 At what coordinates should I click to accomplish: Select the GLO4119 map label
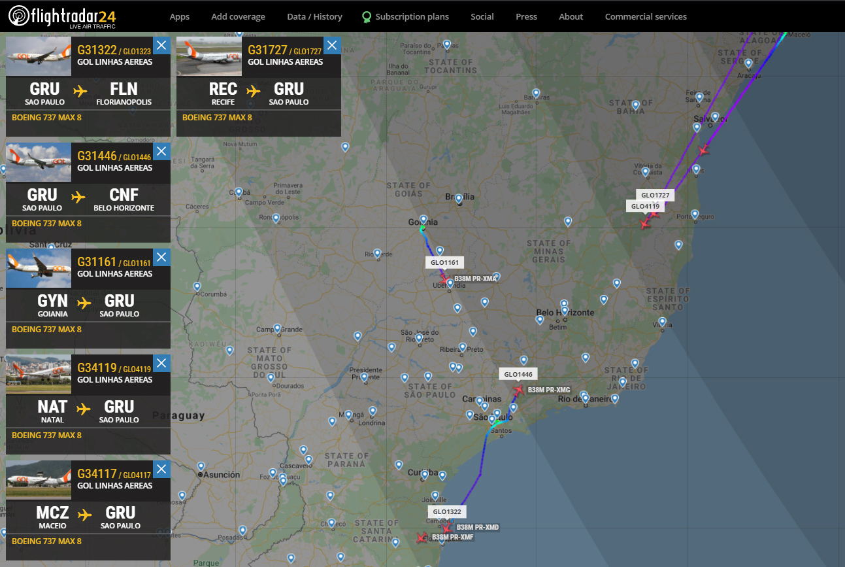point(646,206)
